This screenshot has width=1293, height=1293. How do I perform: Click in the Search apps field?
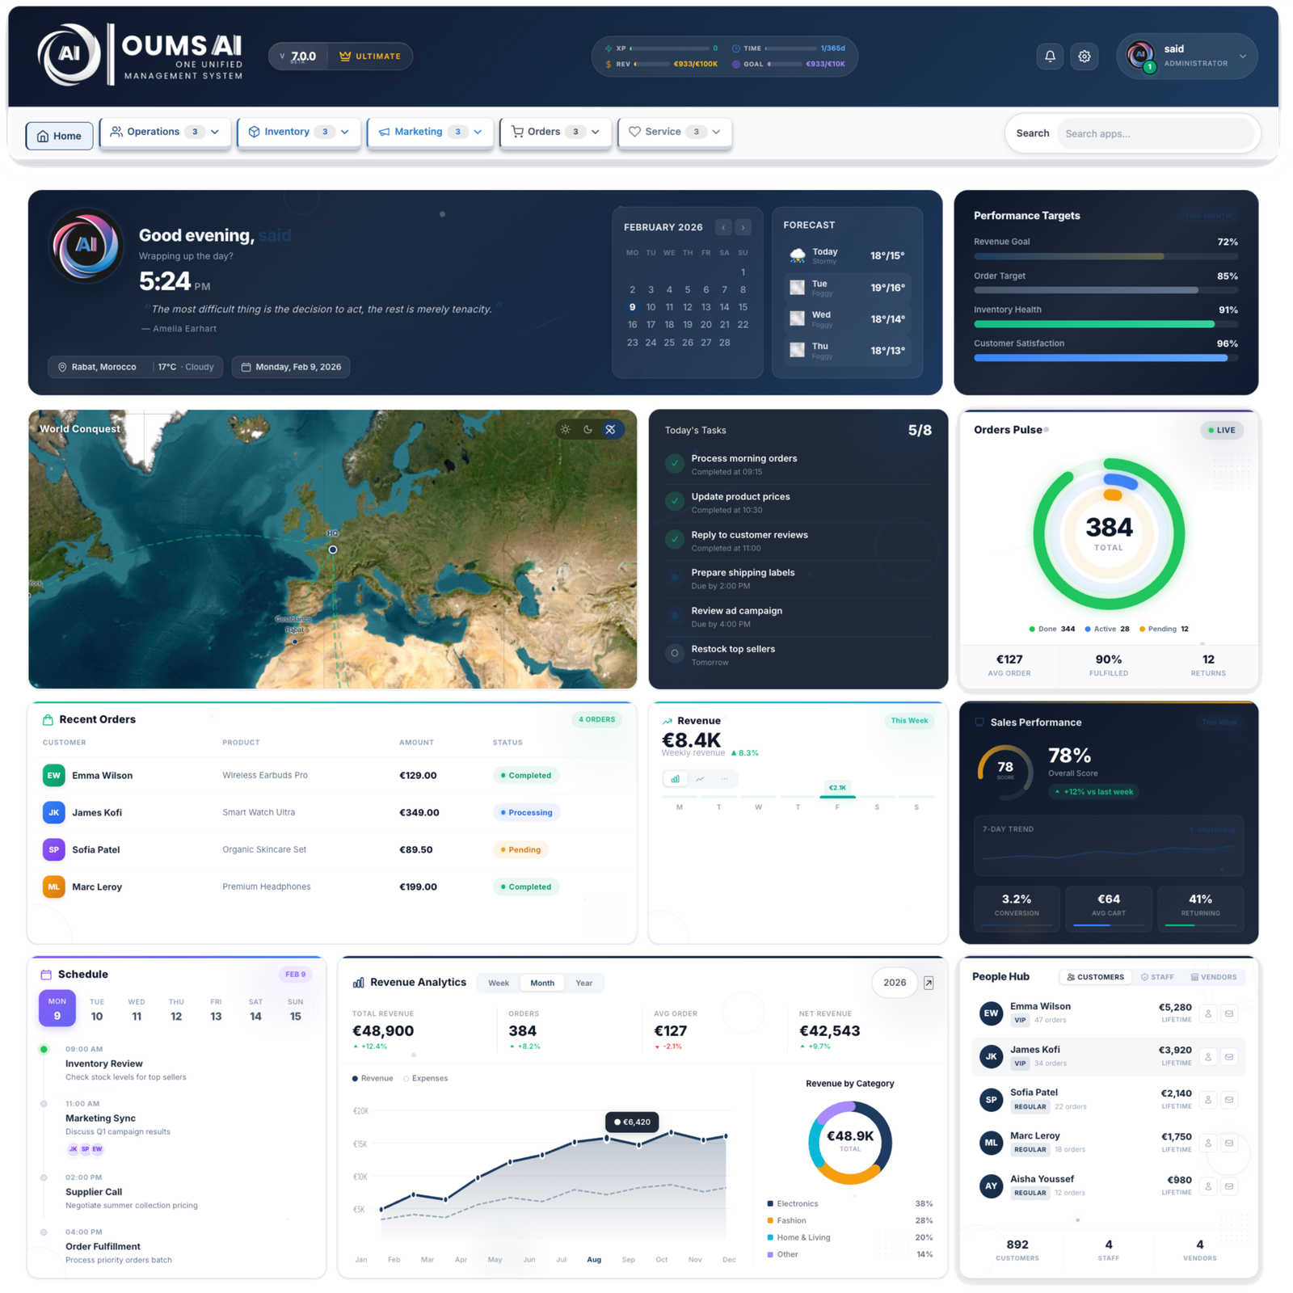(x=1154, y=134)
